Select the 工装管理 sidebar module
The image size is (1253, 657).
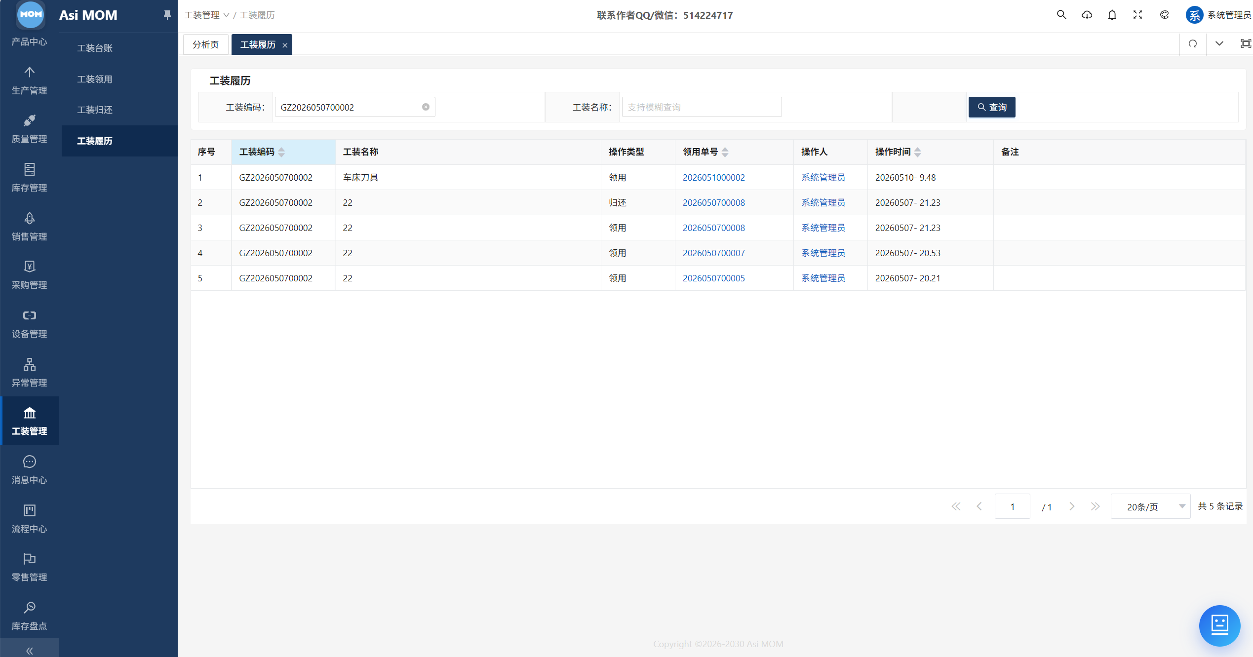click(x=30, y=421)
